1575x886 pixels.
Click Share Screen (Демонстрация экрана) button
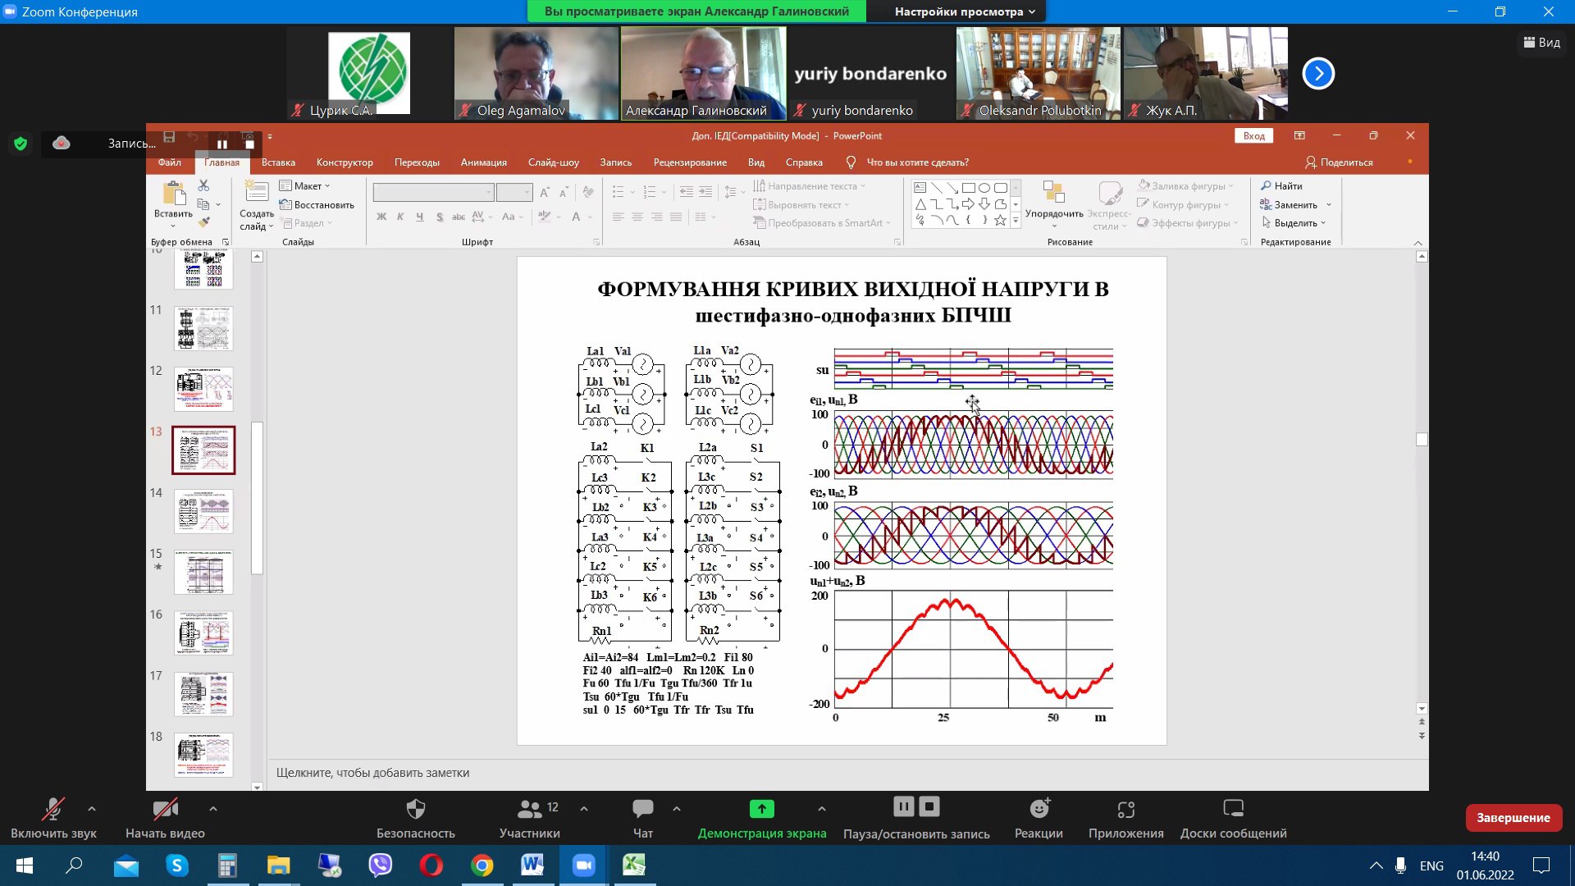click(x=762, y=820)
